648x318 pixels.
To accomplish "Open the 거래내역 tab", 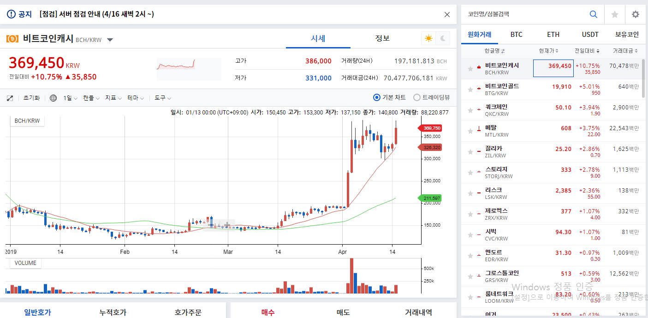I will (418, 312).
